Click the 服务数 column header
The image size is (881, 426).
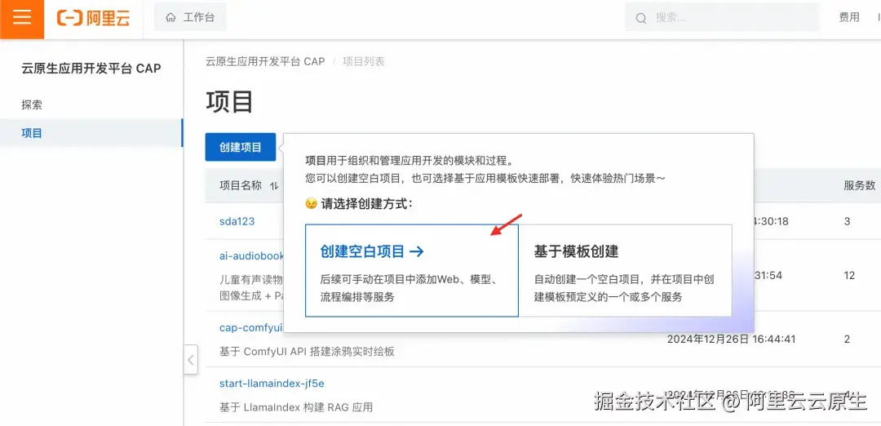point(859,185)
